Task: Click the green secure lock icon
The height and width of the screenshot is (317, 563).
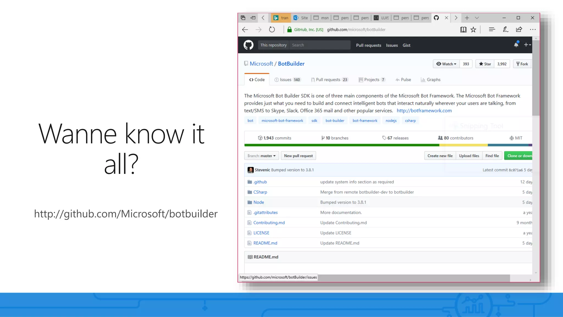Action: click(x=289, y=29)
